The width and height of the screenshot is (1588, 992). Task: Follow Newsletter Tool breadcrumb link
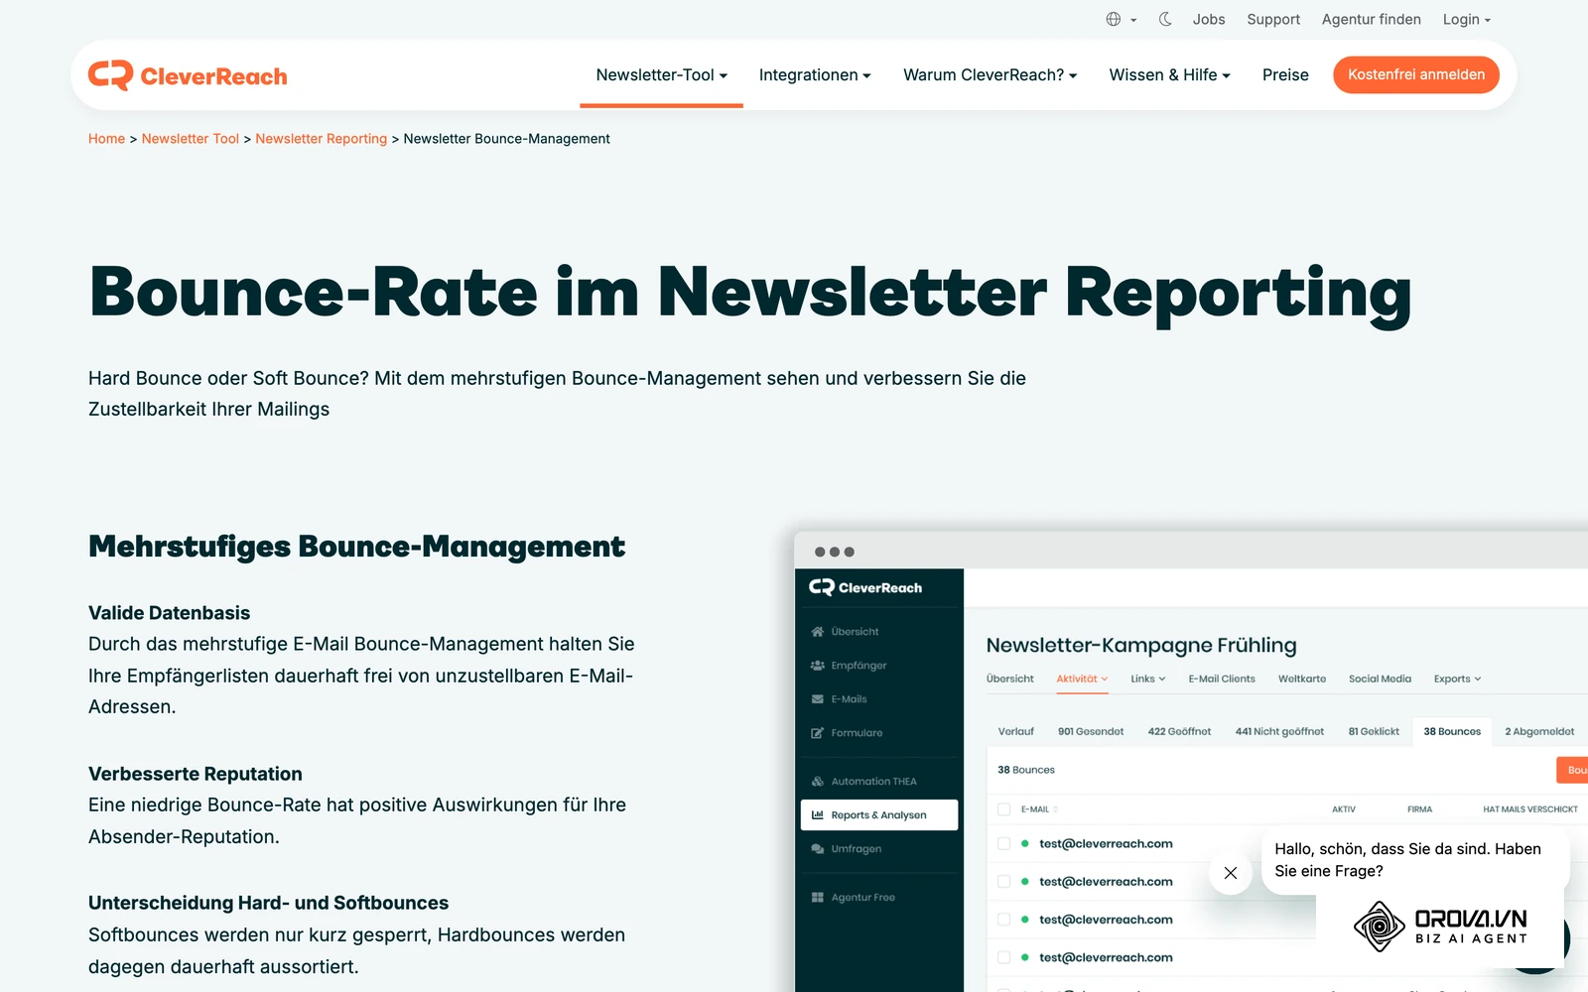190,139
